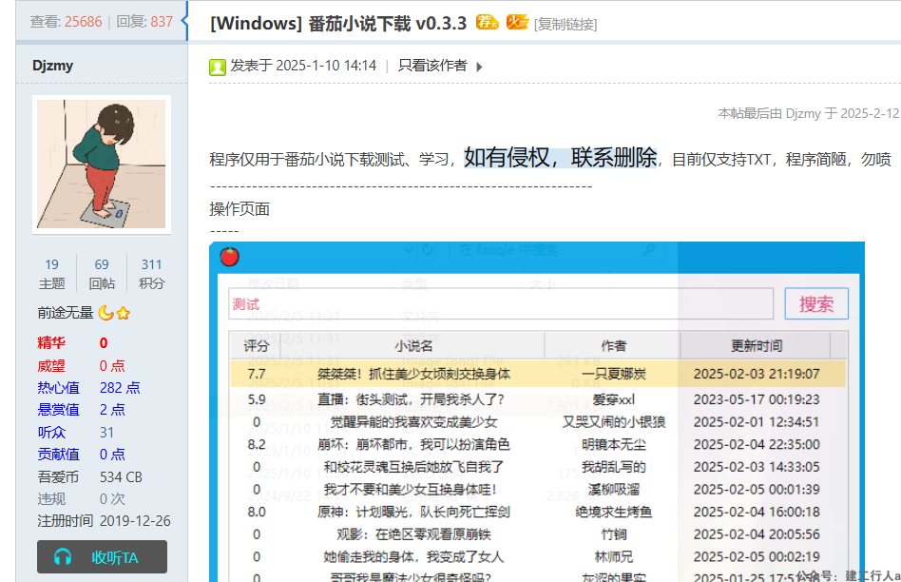The width and height of the screenshot is (901, 582).
Task: Click update time 2025-02-05 00:01:39
Action: click(757, 490)
